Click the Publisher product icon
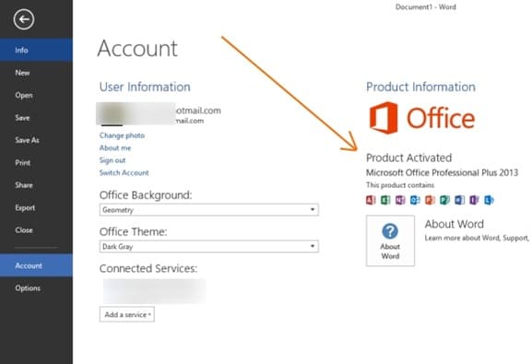Screen dimensions: 532x364 point(444,200)
